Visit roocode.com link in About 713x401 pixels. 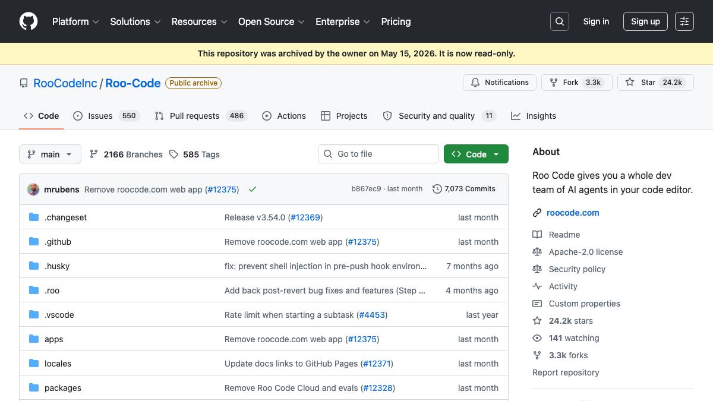573,213
